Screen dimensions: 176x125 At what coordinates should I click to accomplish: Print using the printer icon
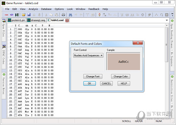click(x=63, y=15)
